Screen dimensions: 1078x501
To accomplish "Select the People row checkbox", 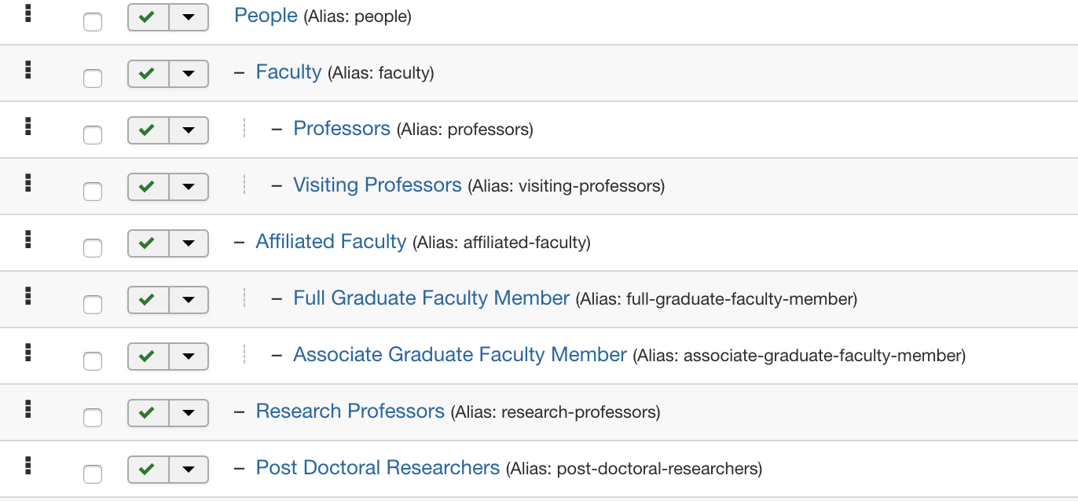I will (93, 22).
